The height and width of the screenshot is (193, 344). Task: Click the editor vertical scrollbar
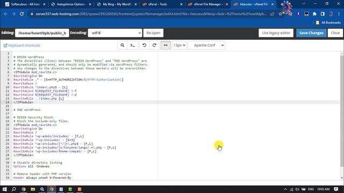click(342, 112)
